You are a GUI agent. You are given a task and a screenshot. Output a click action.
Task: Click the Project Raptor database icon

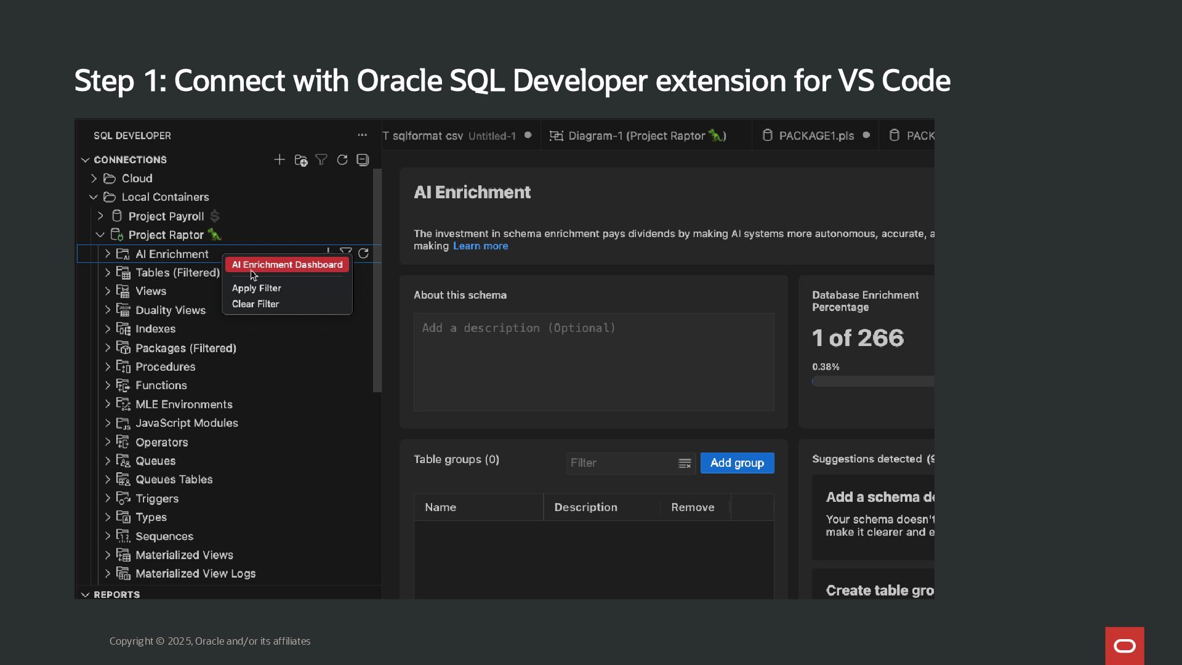(116, 235)
